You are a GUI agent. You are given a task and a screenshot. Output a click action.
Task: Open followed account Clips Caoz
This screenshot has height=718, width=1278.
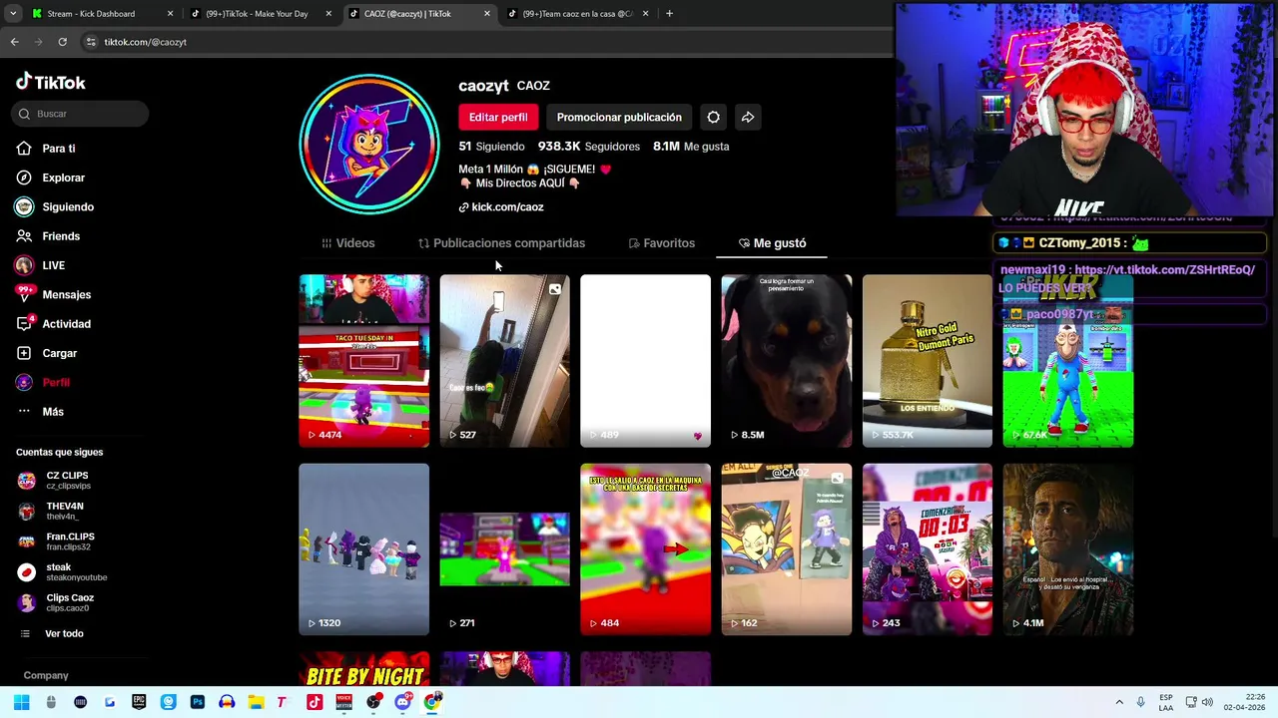56,603
